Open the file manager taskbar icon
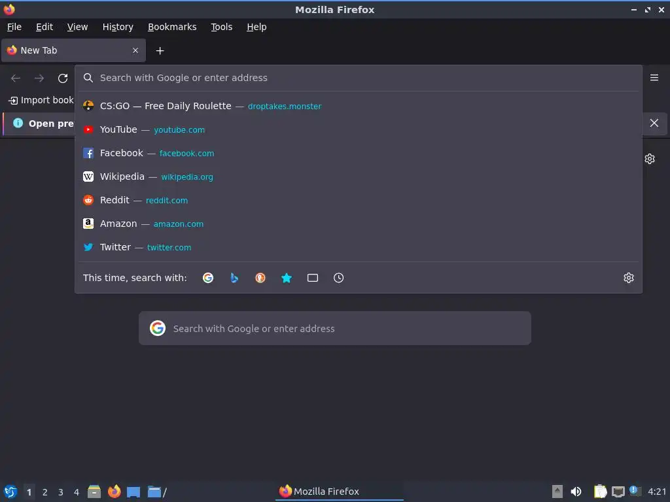Screen dimensions: 670x502 pos(94,492)
